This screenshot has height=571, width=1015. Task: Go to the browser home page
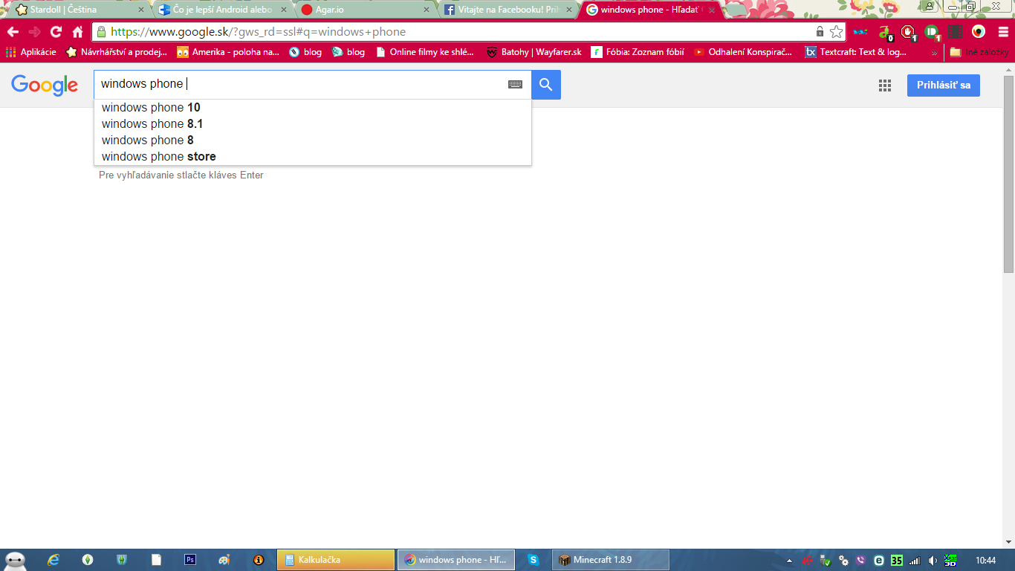78,32
